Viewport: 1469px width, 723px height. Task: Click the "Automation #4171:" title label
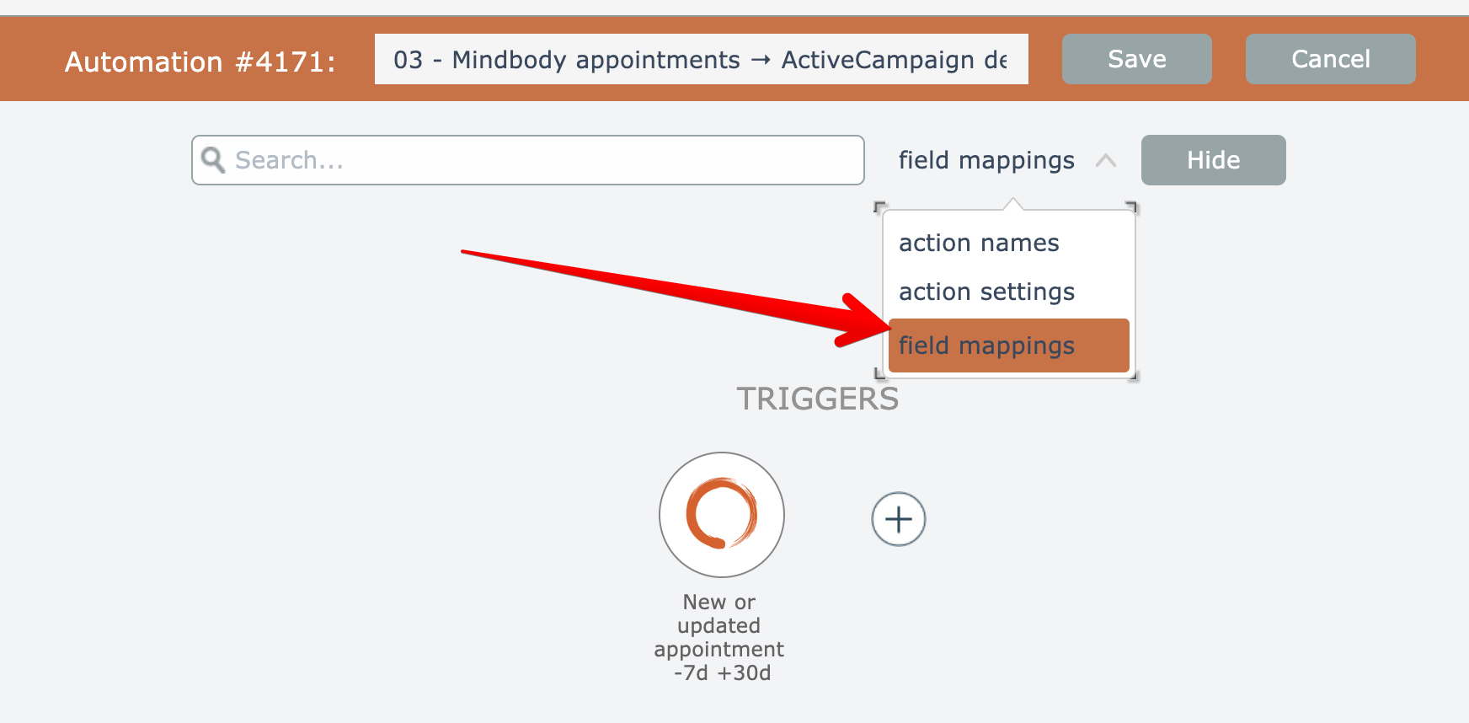point(200,62)
